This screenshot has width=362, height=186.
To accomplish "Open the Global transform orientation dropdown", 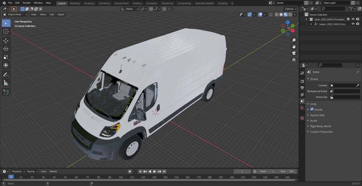I will pos(130,9).
